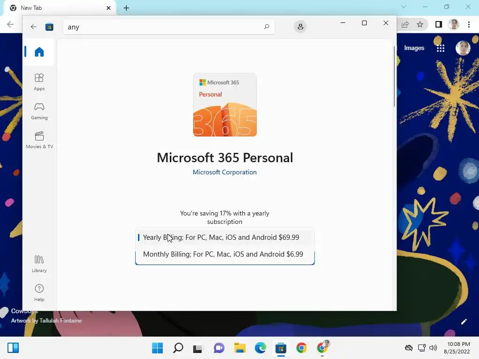Close the Chrome New Tab tab
The height and width of the screenshot is (359, 479).
tap(109, 8)
